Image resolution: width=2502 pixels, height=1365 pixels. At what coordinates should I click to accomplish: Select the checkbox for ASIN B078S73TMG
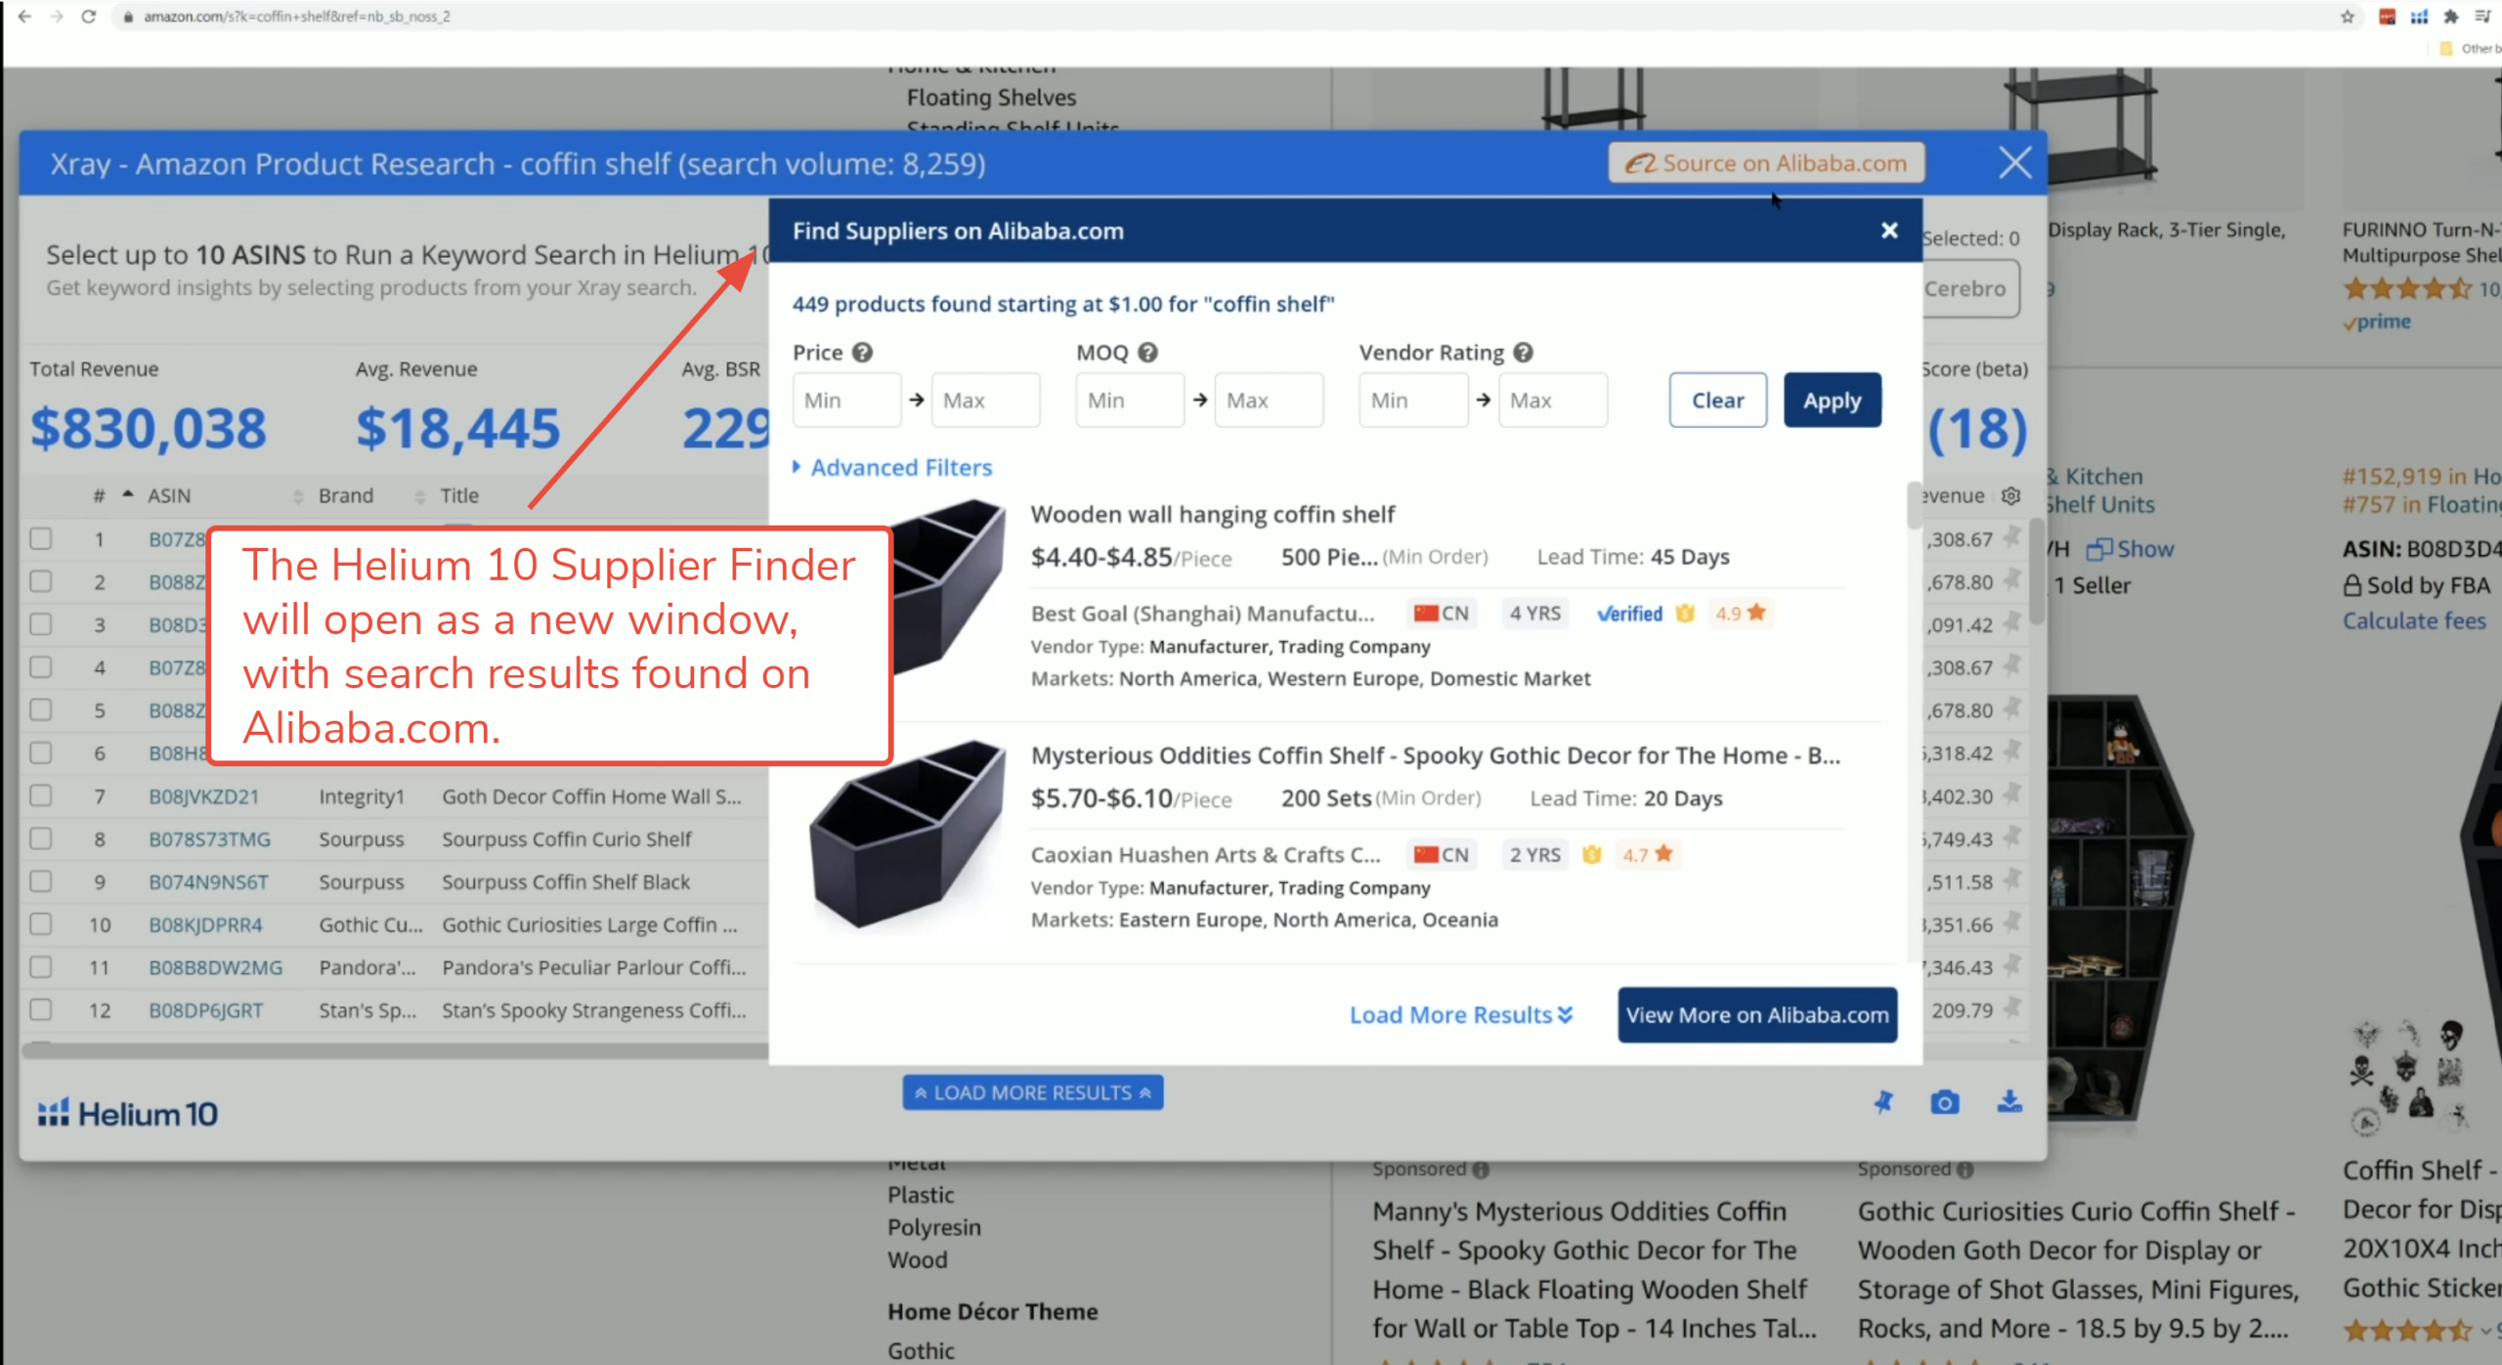point(41,839)
